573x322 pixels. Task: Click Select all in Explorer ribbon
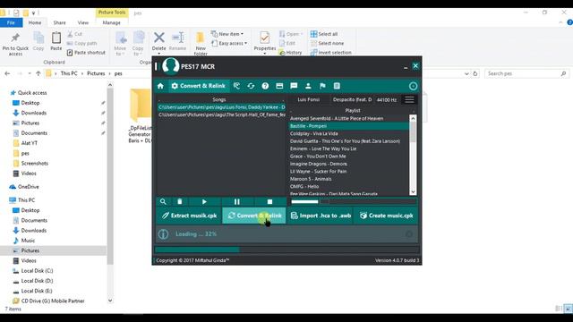[324, 34]
